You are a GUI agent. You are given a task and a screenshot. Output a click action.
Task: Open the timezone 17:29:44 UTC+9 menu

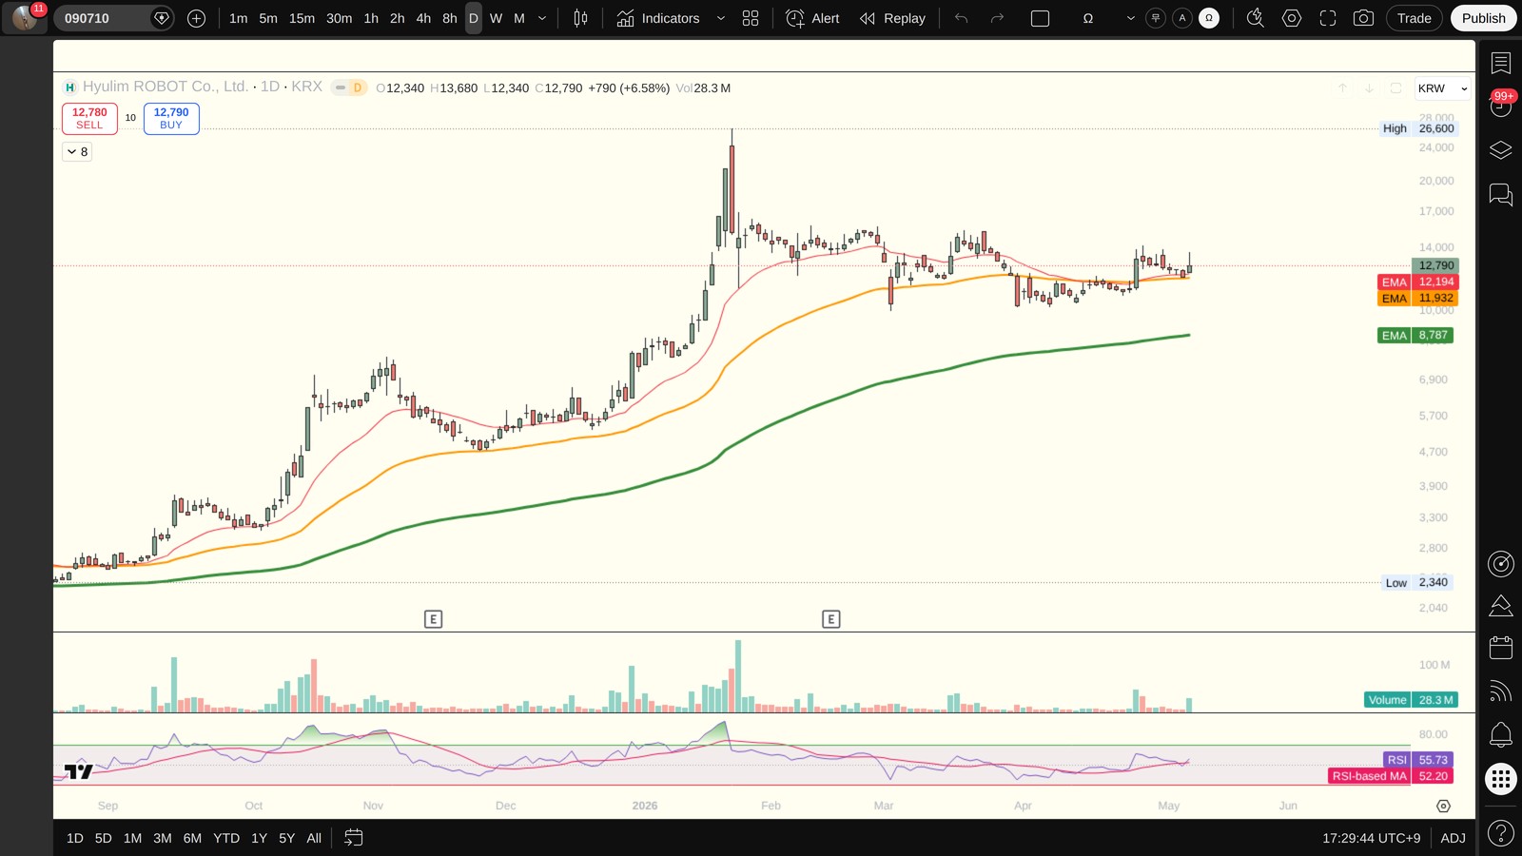[1371, 838]
